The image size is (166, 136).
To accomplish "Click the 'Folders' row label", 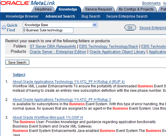I will pos(20,46).
